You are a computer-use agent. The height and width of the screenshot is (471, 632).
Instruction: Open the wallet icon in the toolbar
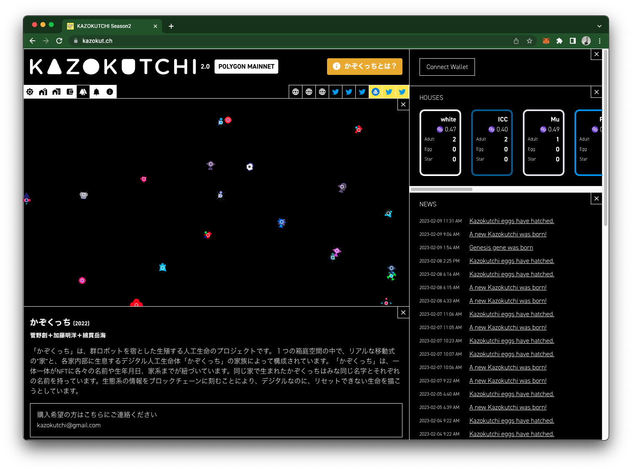click(x=70, y=92)
